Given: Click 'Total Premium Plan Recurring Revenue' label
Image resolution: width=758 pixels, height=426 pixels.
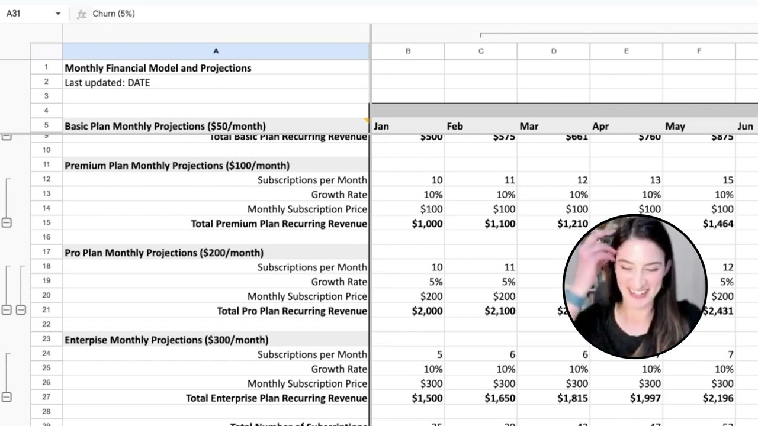Looking at the screenshot, I should [279, 224].
